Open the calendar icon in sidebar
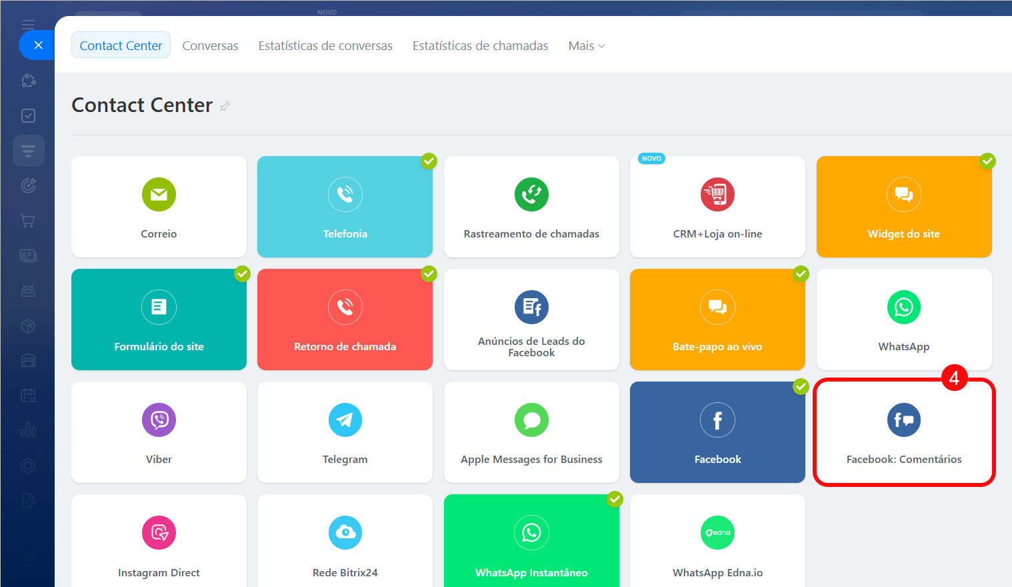 coord(28,396)
